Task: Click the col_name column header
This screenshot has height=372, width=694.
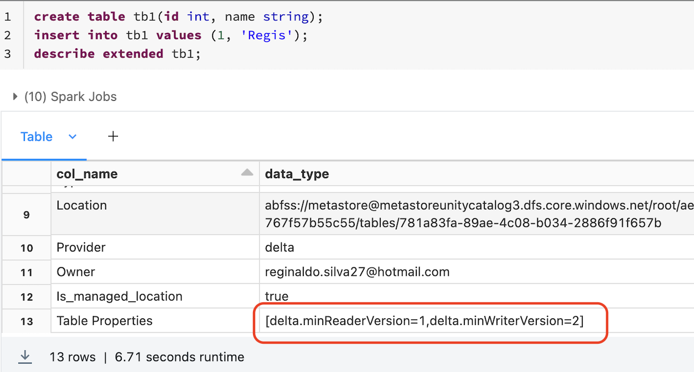Action: (155, 174)
